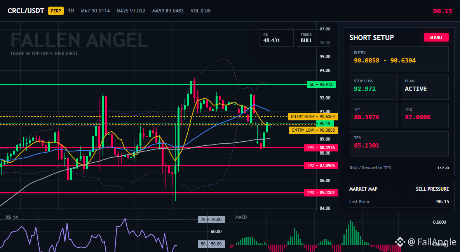This screenshot has height=252, width=460.
Task: Click the TP1 88.3976 card in panel
Action: pos(373,115)
